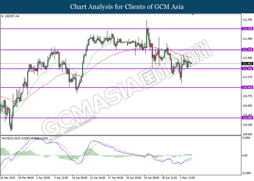Click the 109.955 price axis value
This screenshot has height=181, width=254.
click(x=247, y=134)
